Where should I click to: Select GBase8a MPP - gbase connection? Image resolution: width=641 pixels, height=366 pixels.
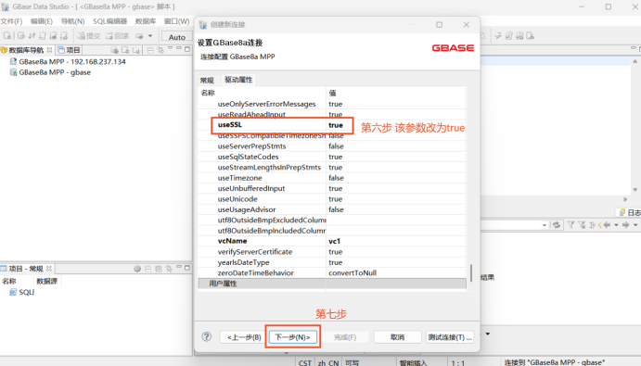[x=50, y=72]
